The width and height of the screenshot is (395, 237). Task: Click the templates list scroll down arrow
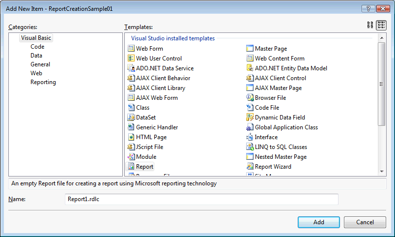tap(381, 172)
